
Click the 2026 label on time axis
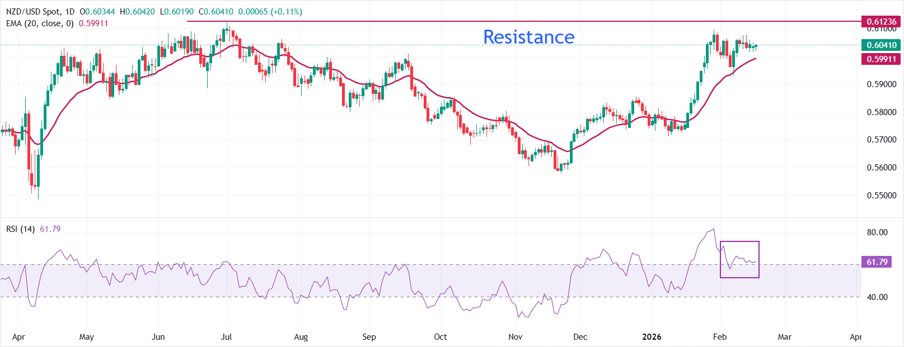pos(652,337)
